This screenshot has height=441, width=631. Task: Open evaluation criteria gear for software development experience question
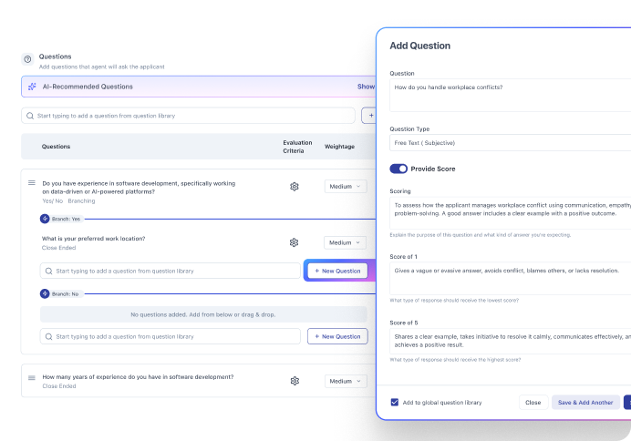[294, 186]
